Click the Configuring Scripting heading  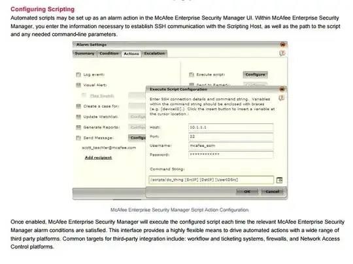[42, 9]
